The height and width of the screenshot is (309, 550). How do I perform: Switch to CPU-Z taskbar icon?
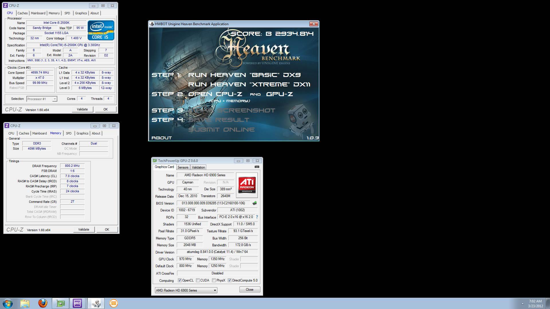[x=77, y=303]
